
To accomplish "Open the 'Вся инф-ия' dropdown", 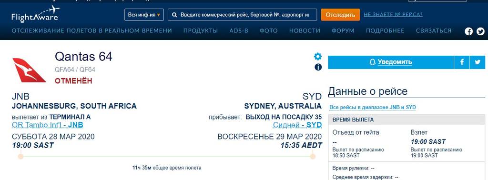I will pos(144,15).
